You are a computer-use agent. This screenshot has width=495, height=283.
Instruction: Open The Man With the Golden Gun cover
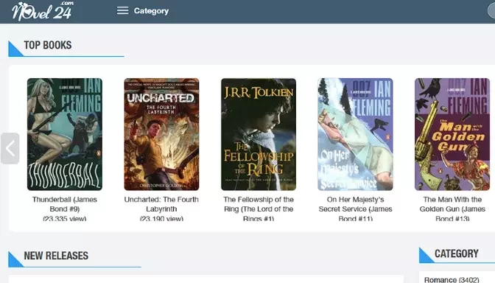452,134
